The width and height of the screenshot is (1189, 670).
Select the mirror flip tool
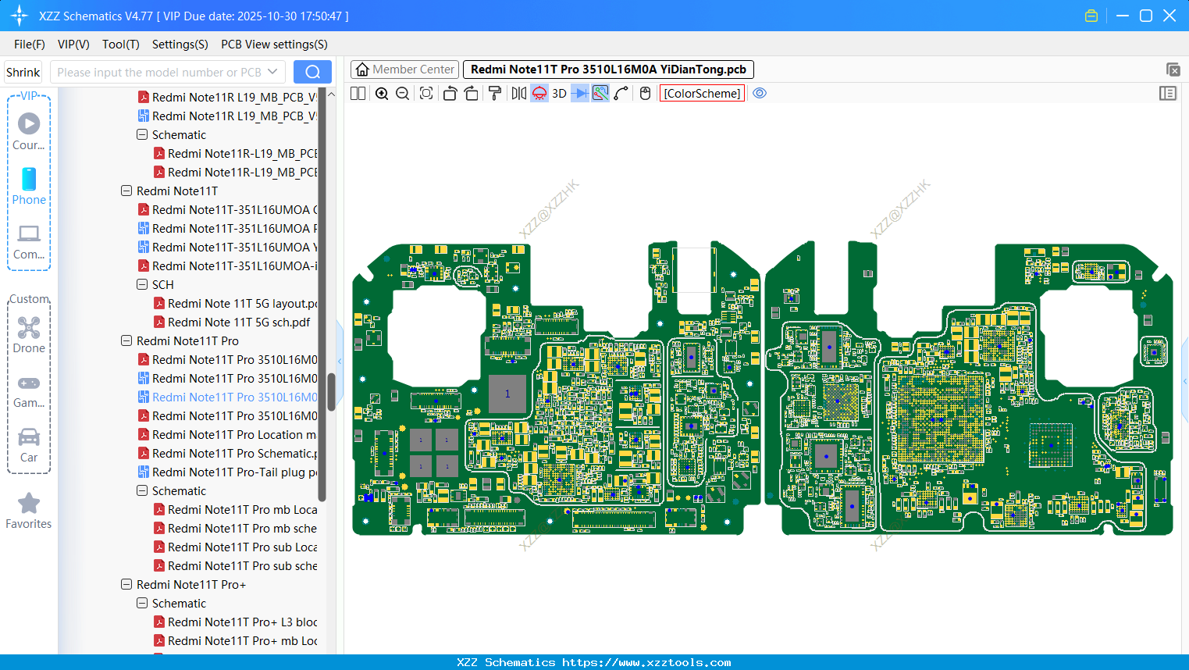coord(518,93)
